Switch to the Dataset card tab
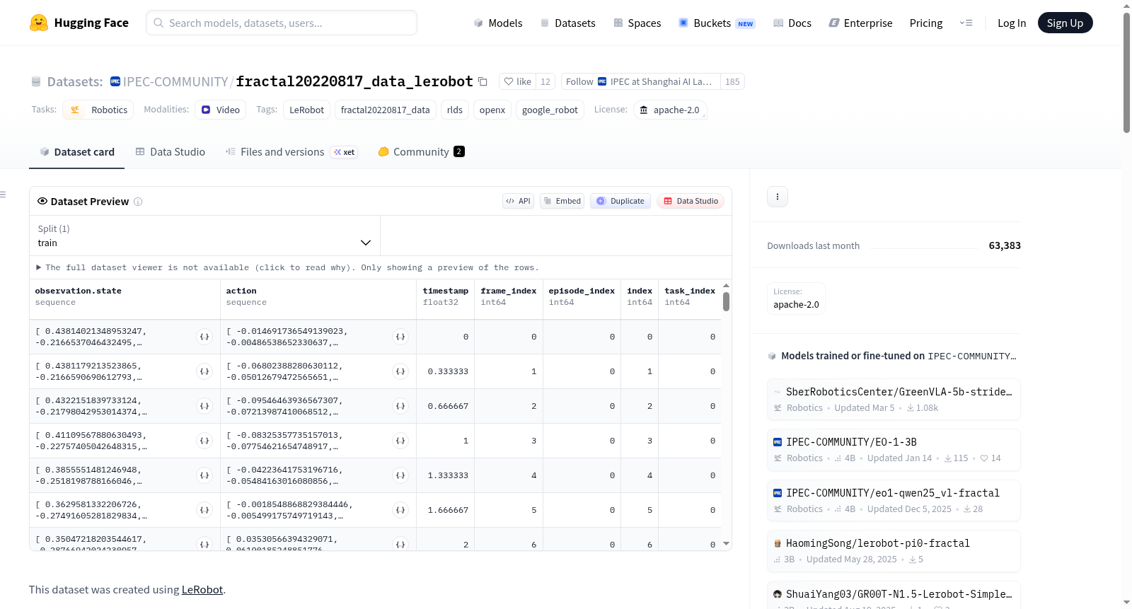Image resolution: width=1132 pixels, height=609 pixels. 77,151
